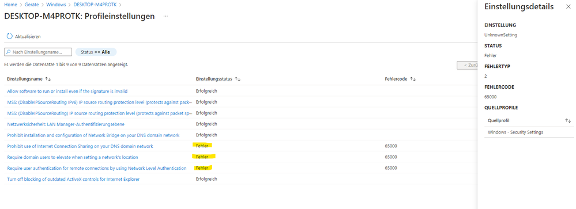Click Erfolgreich status of Network Bridge row

click(206, 135)
